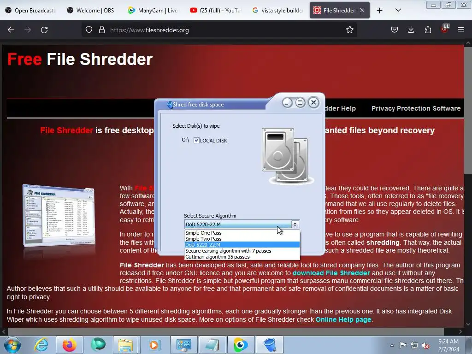Click the Free File Shredder heading
The image size is (472, 354).
coord(80,59)
